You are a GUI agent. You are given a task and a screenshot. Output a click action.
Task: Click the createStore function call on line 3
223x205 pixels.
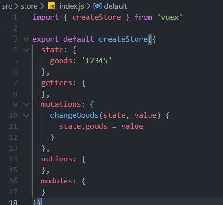(x=123, y=39)
